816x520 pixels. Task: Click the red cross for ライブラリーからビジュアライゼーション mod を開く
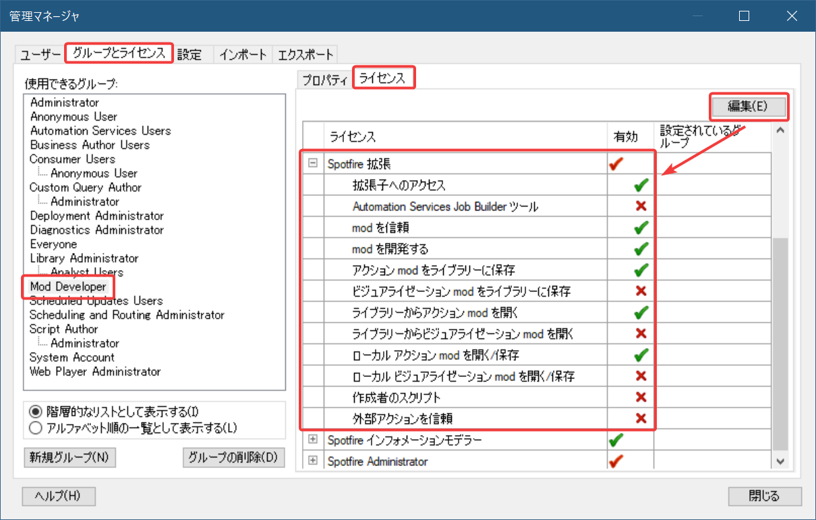tap(641, 334)
